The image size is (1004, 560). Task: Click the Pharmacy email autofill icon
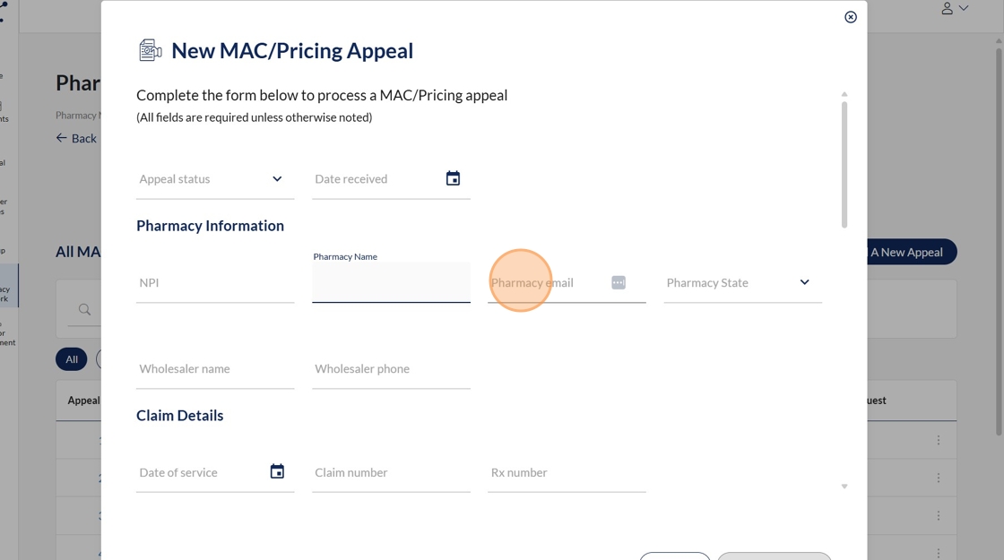(x=619, y=283)
